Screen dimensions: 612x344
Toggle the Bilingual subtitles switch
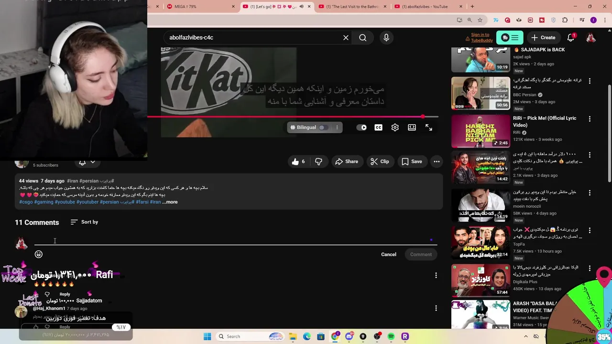tap(324, 128)
